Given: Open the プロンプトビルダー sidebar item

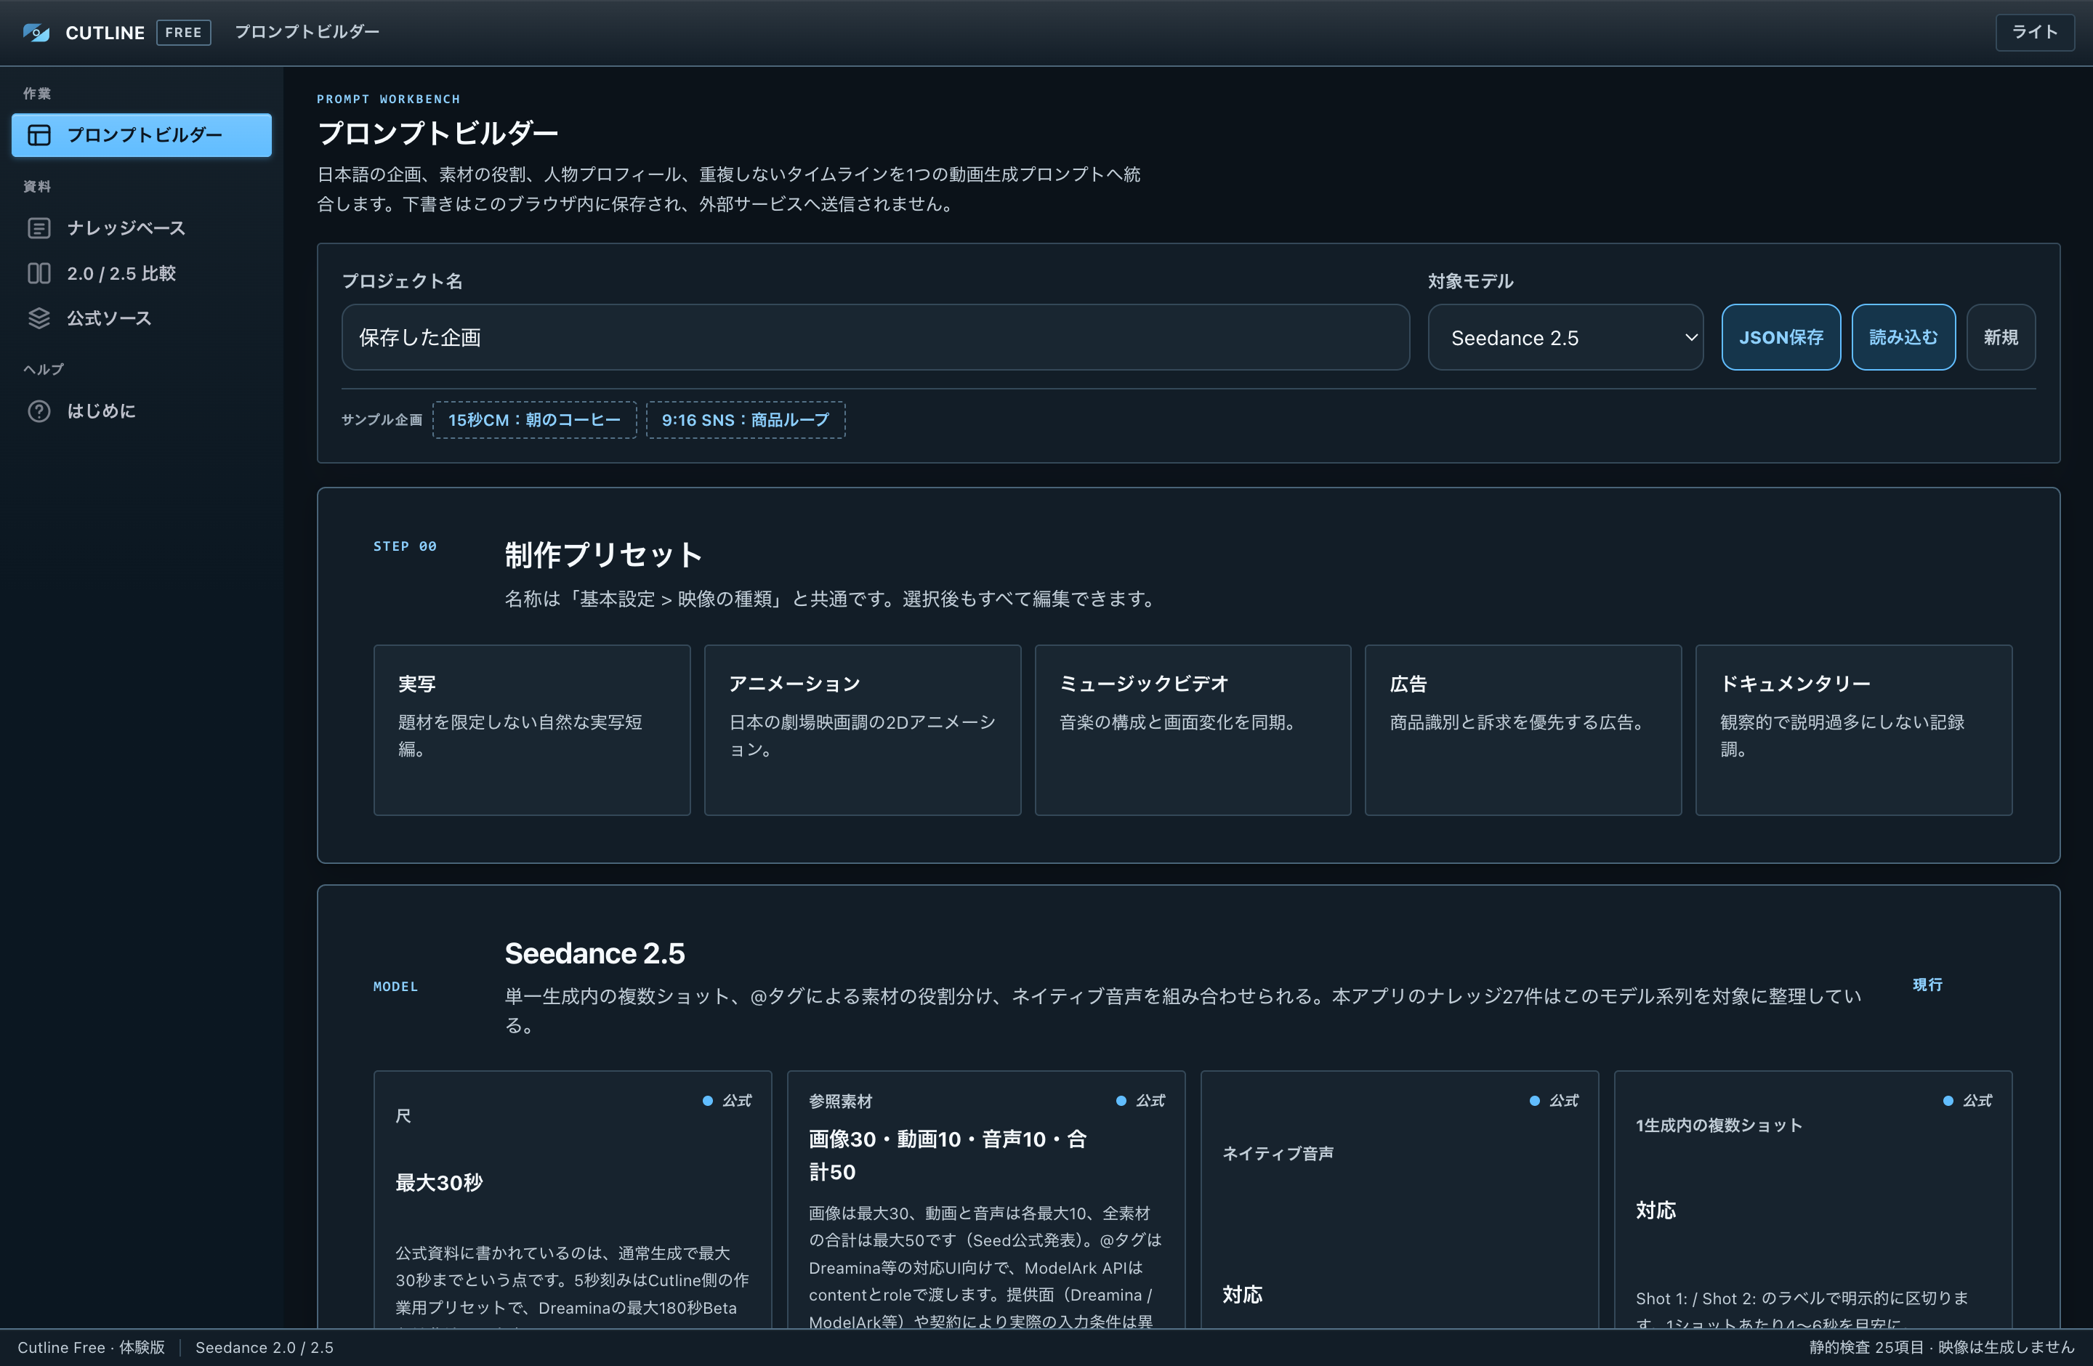Looking at the screenshot, I should pyautogui.click(x=142, y=135).
